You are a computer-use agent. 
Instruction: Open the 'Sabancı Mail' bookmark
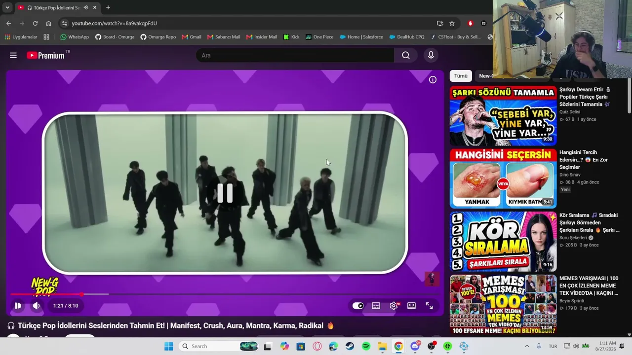(x=224, y=37)
